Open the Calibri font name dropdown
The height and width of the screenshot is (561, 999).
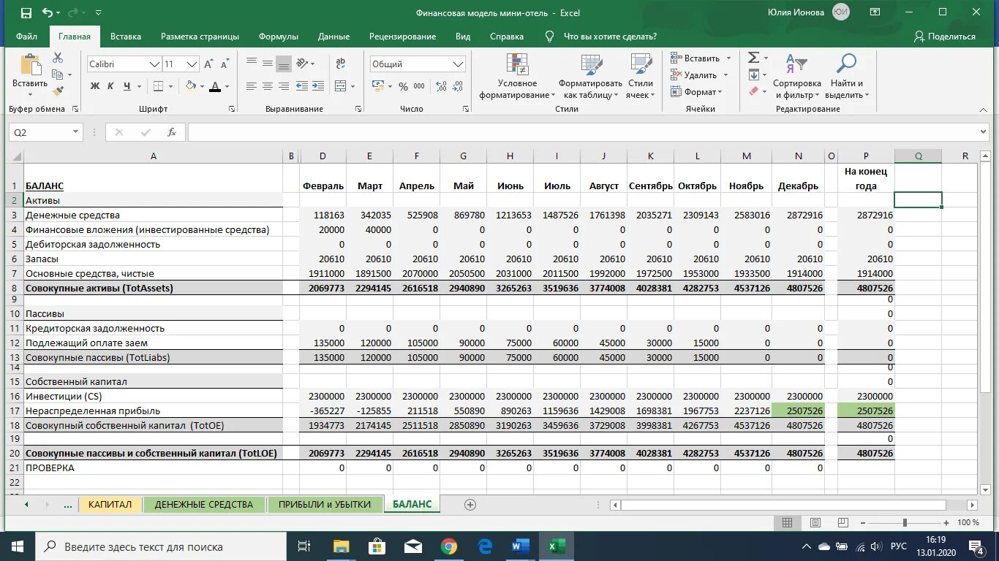pyautogui.click(x=154, y=64)
